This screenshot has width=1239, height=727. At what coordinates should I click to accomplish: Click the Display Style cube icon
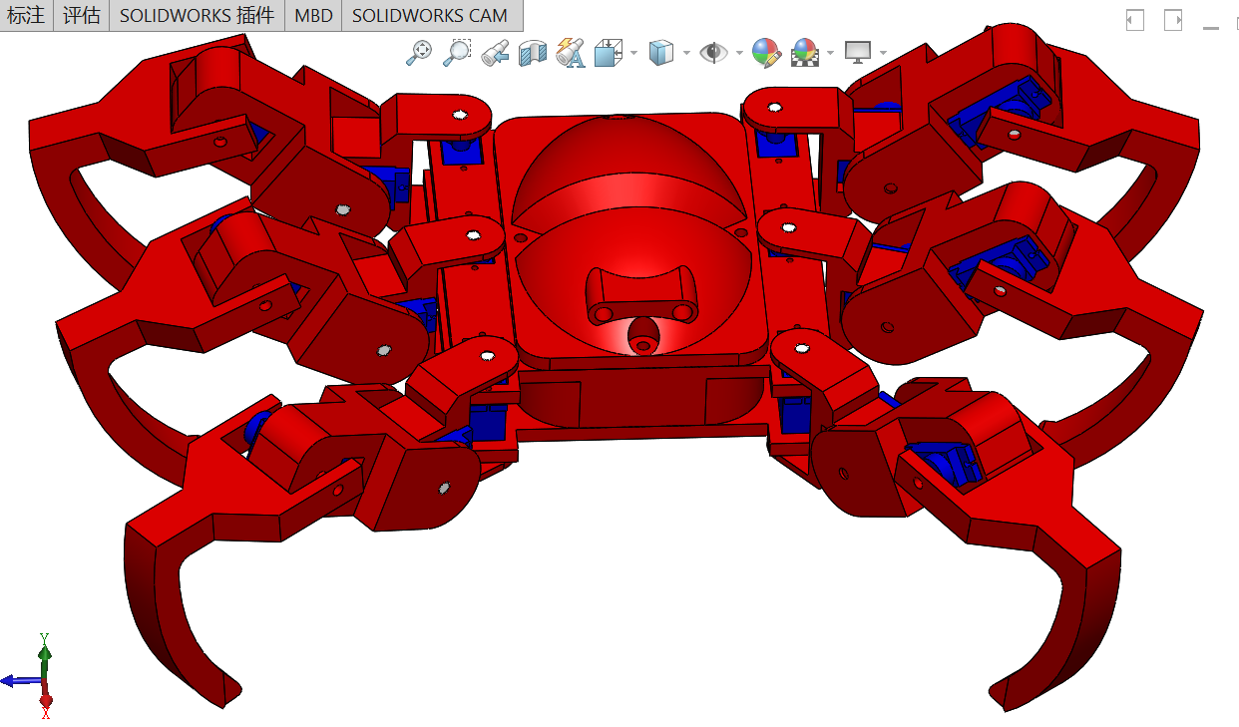[x=660, y=52]
